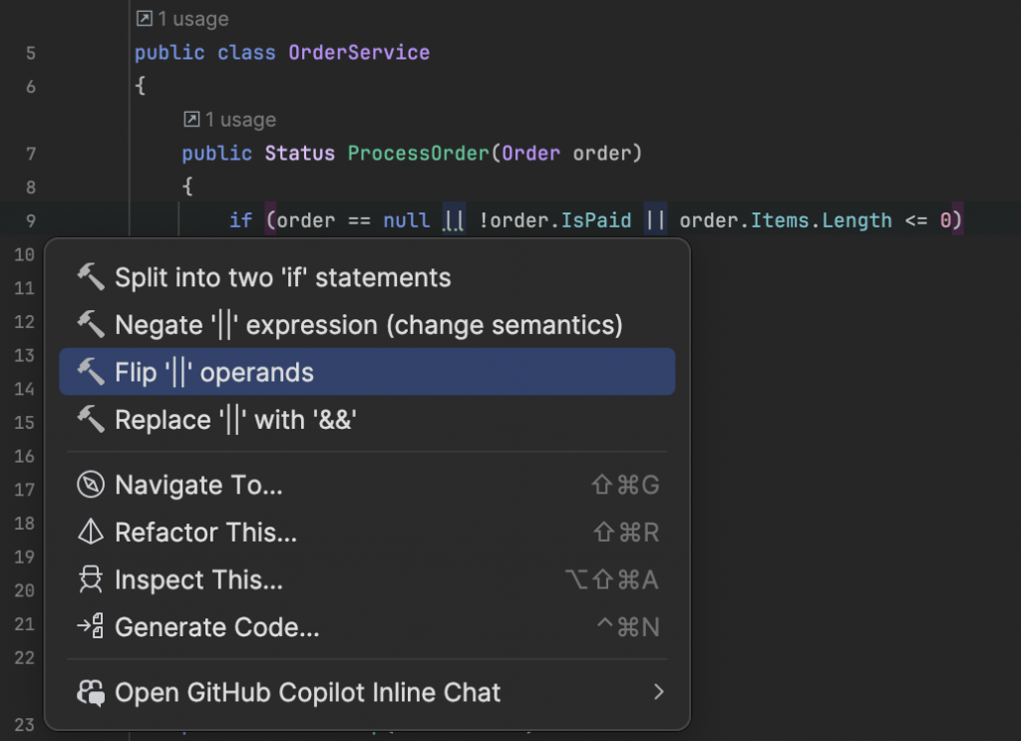The height and width of the screenshot is (741, 1021).
Task: Choose Negate '||' expression (change semantics)
Action: click(x=368, y=324)
